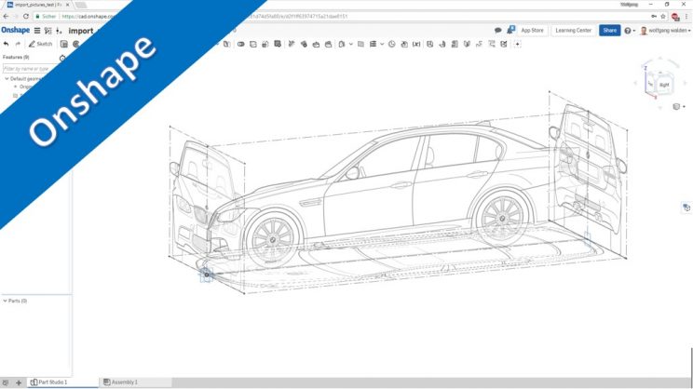Click the last toolbar icon with the plus sign
This screenshot has height=389, width=693.
[517, 44]
